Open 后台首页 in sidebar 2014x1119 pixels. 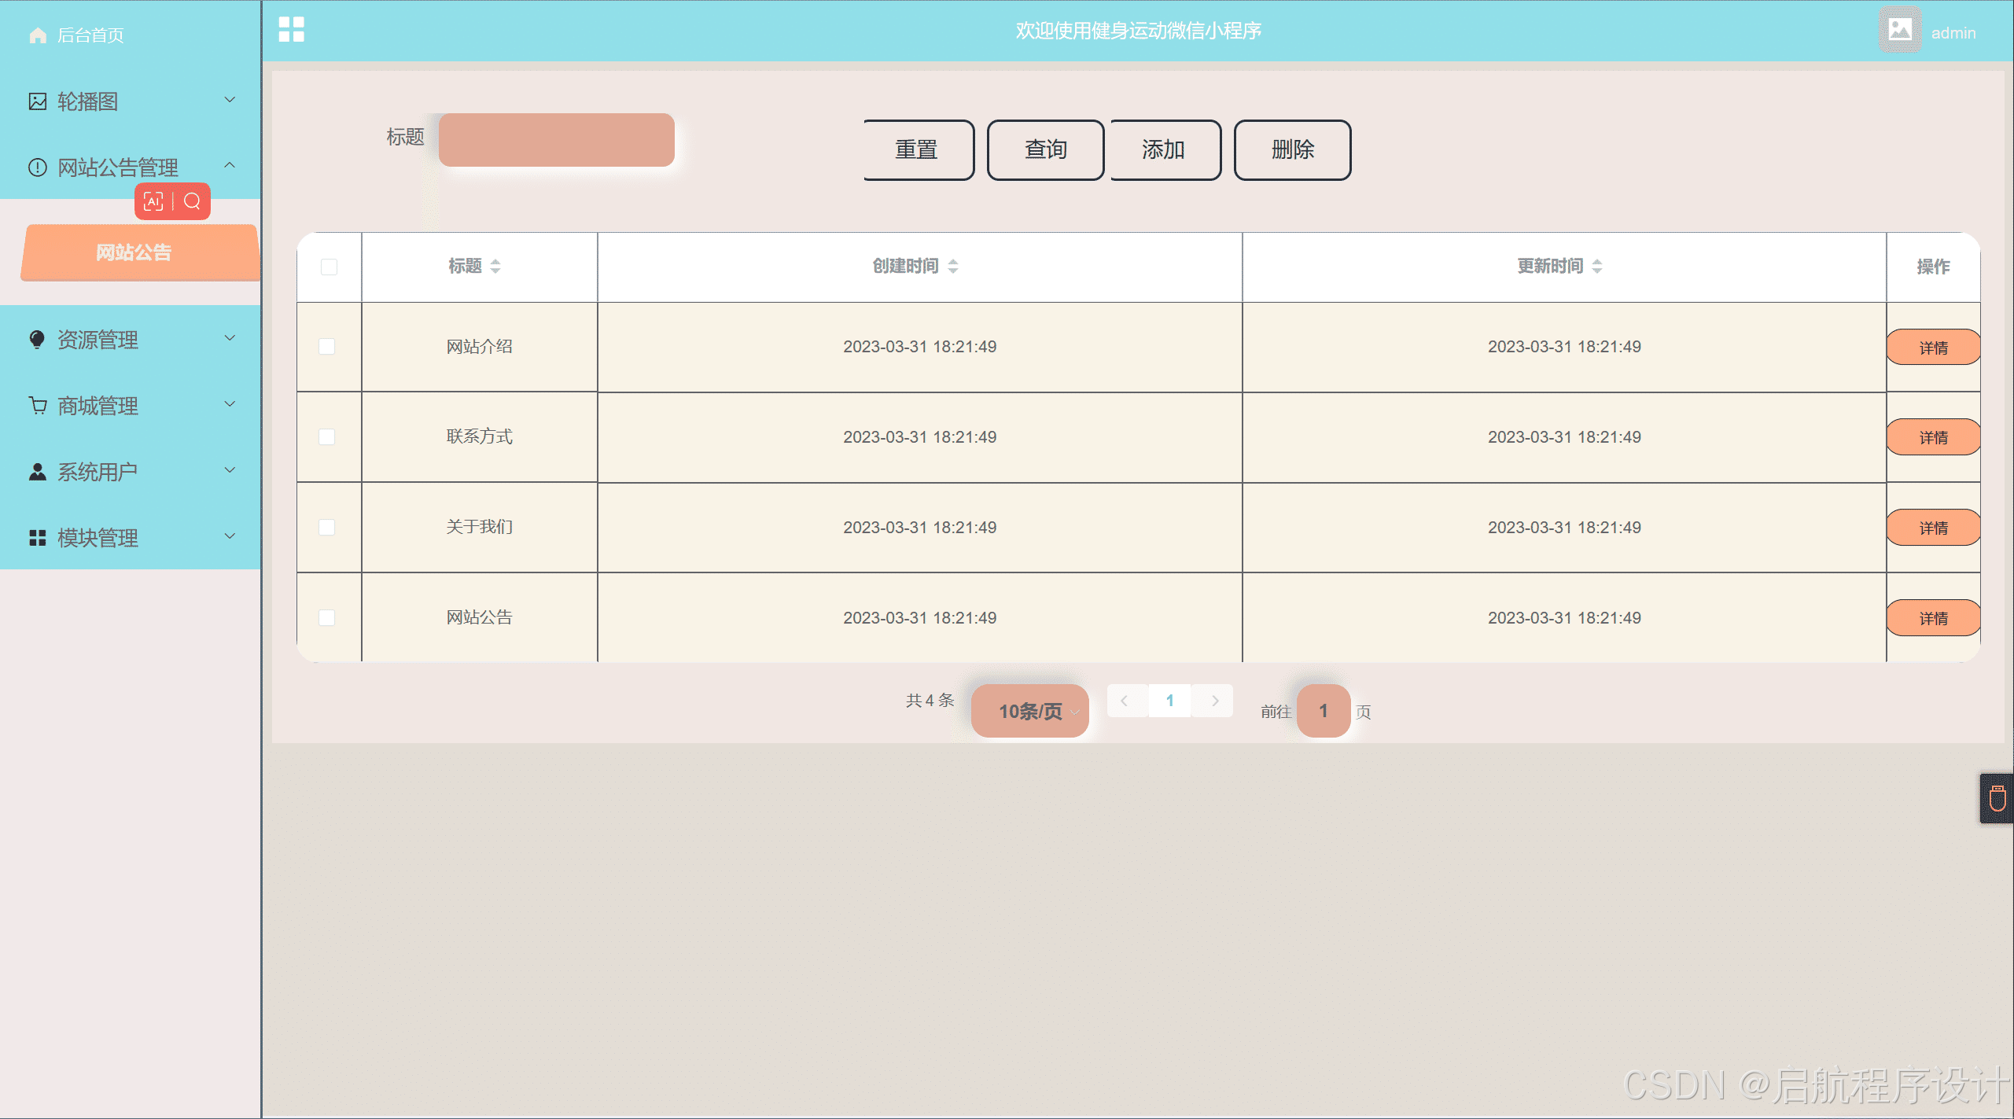tap(90, 35)
